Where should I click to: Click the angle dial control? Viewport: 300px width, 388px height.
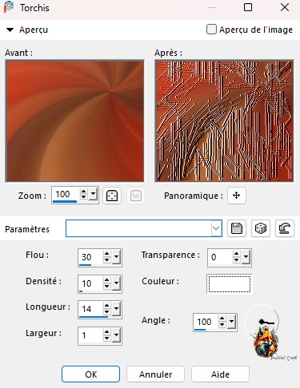(x=262, y=322)
